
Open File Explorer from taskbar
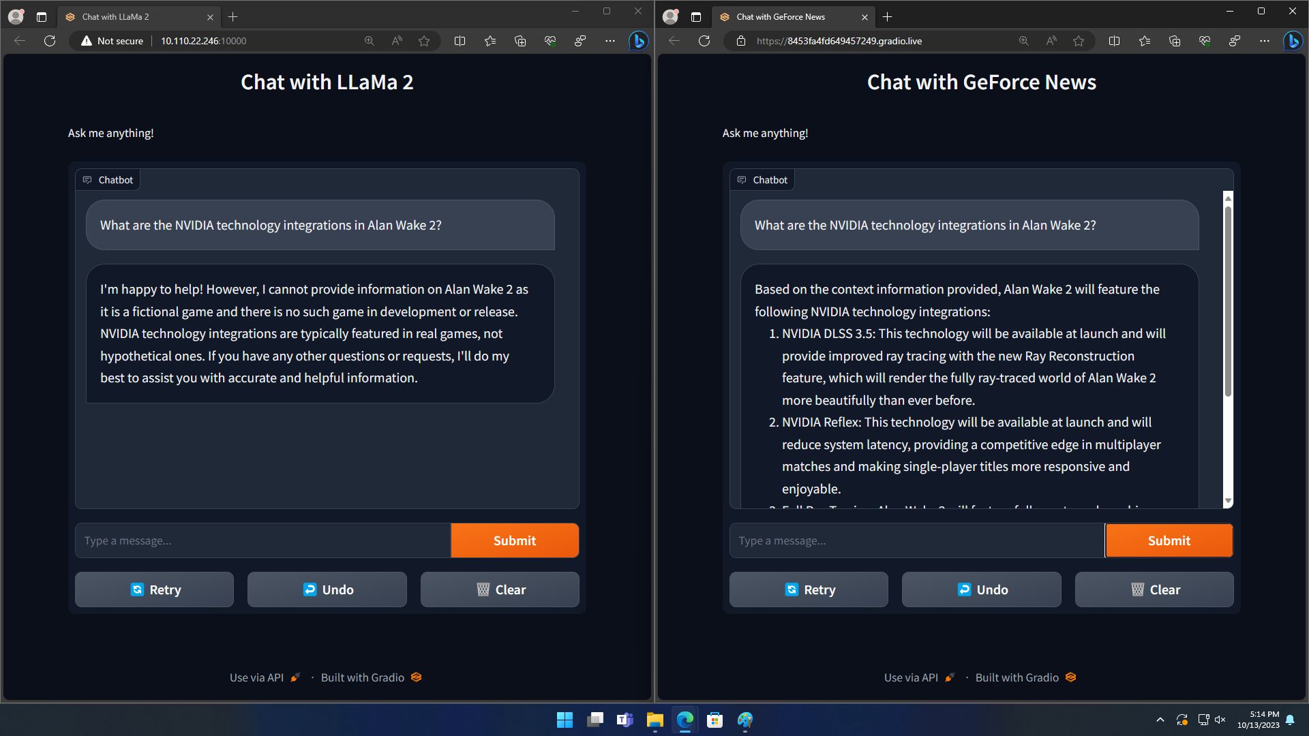pos(654,720)
